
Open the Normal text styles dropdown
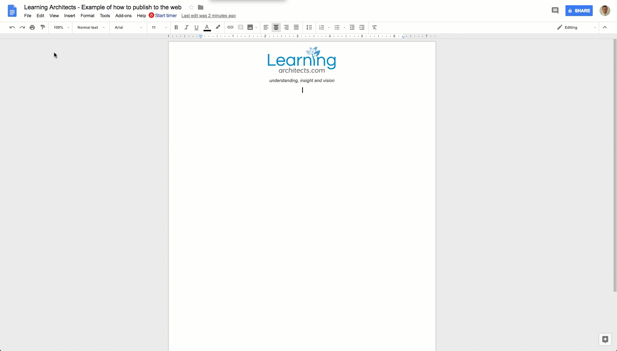point(91,28)
